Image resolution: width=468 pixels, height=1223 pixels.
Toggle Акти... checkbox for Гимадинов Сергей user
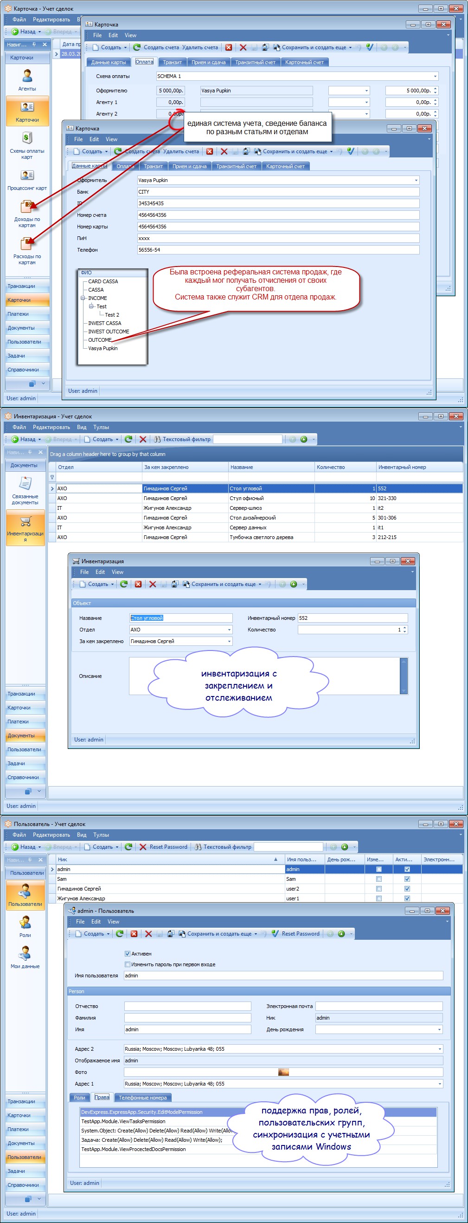click(407, 888)
